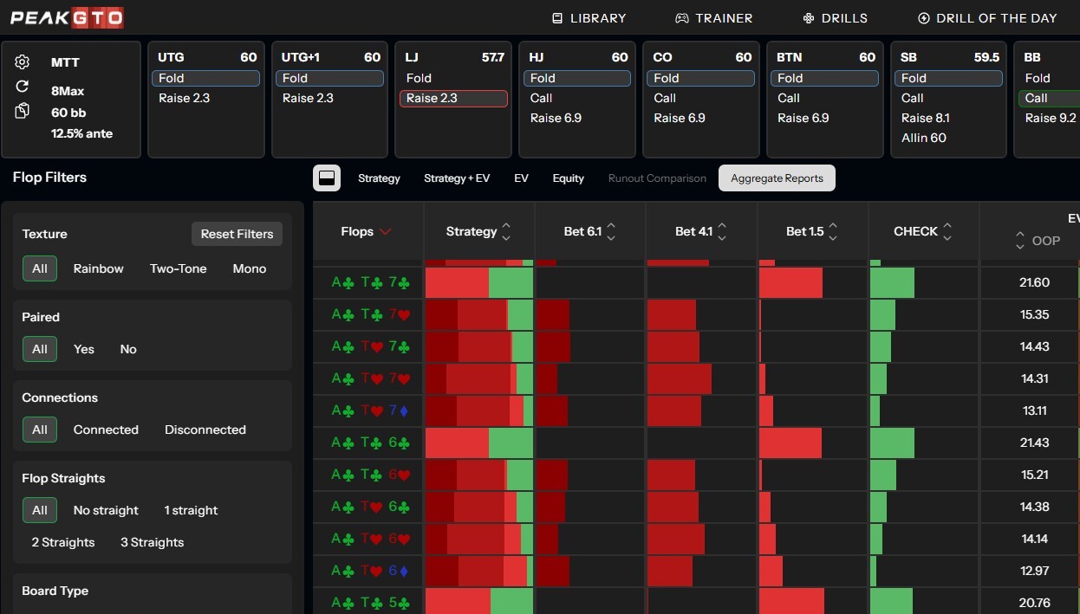
Task: Open the Strategy + EV view
Action: click(x=457, y=178)
